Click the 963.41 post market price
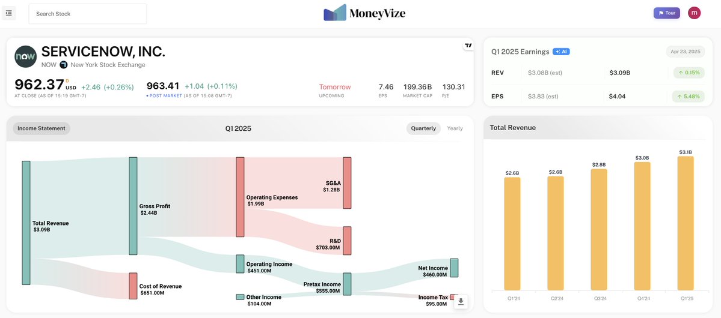 pyautogui.click(x=163, y=86)
